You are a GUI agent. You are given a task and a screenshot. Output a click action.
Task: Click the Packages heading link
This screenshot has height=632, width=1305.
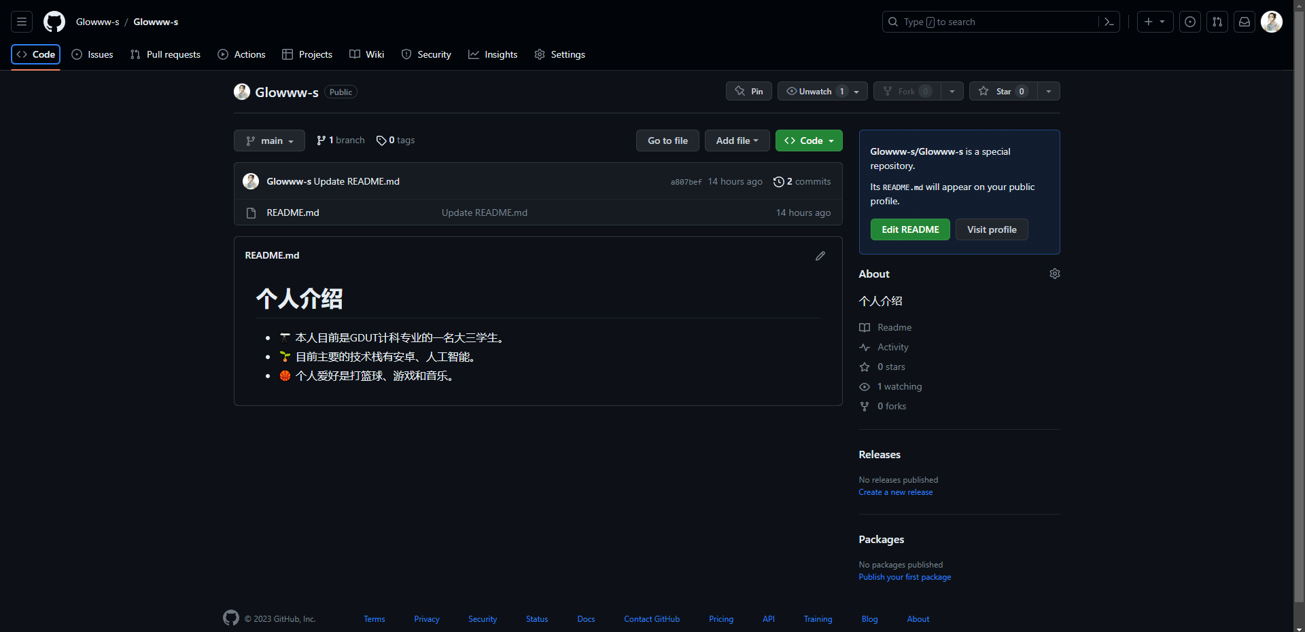(882, 540)
